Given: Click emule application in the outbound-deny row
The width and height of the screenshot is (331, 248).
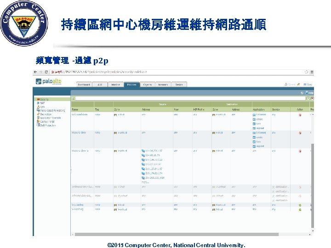Looking at the screenshot, I should click(x=258, y=119).
